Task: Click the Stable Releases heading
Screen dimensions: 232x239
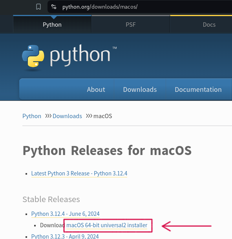Action: [x=51, y=199]
